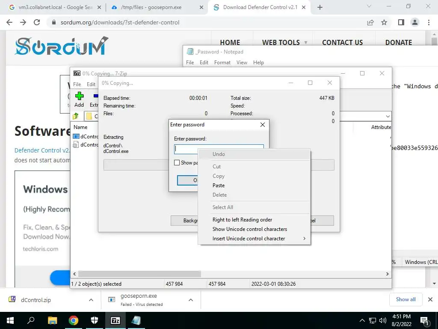Click the 7-Zip title bar 7z icon
This screenshot has height=329, width=438.
tap(77, 73)
